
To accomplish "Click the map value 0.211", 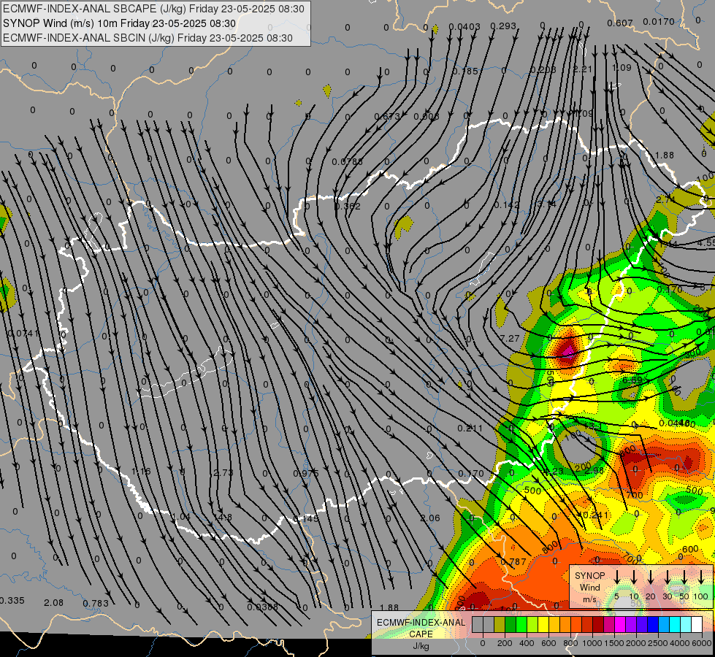I will click(470, 428).
